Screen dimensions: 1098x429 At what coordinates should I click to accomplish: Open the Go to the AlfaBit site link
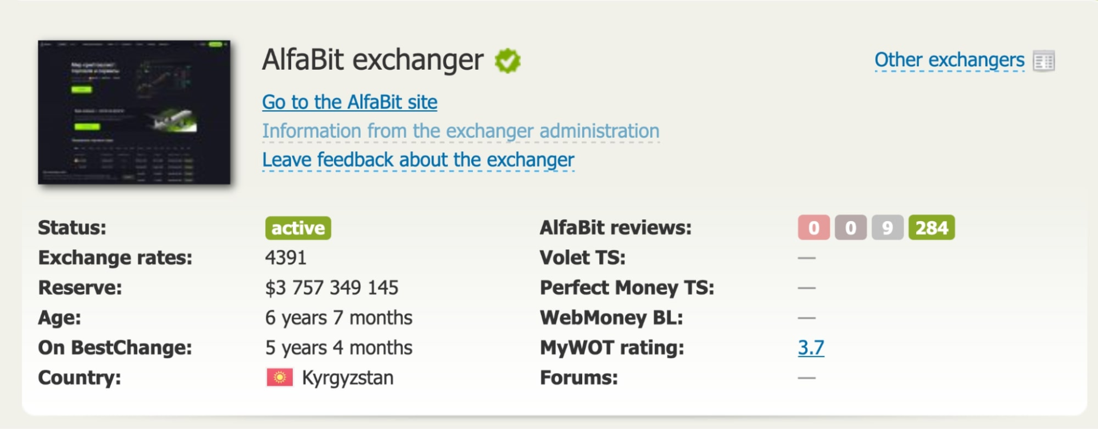pyautogui.click(x=349, y=102)
